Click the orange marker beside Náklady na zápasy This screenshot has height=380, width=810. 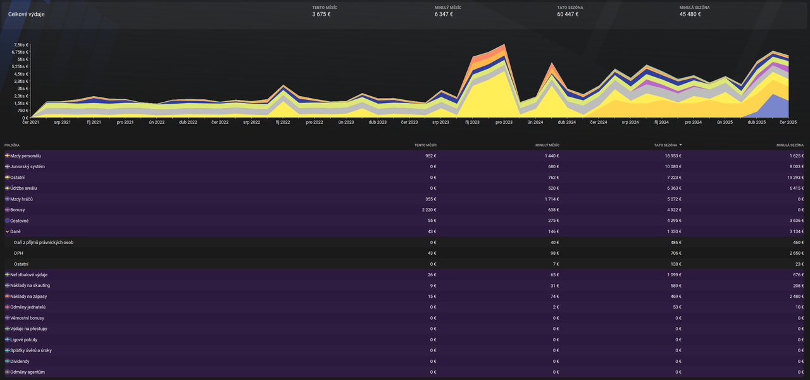[7, 296]
